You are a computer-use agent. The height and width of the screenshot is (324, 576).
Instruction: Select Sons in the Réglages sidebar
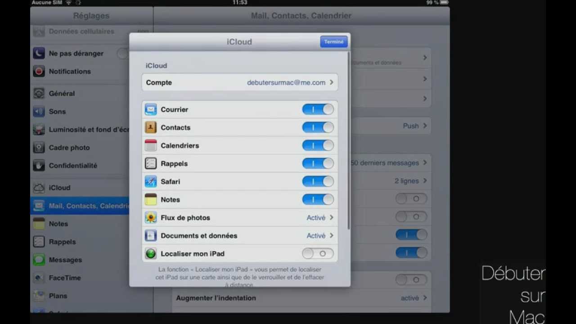pyautogui.click(x=80, y=111)
